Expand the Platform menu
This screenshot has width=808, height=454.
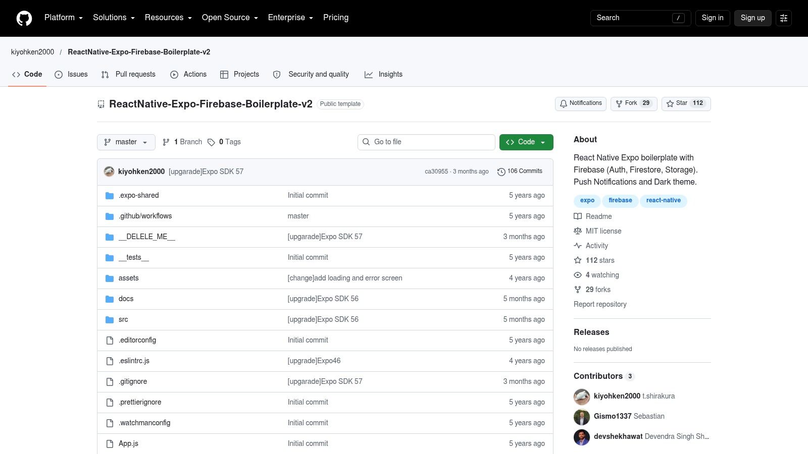coord(64,18)
